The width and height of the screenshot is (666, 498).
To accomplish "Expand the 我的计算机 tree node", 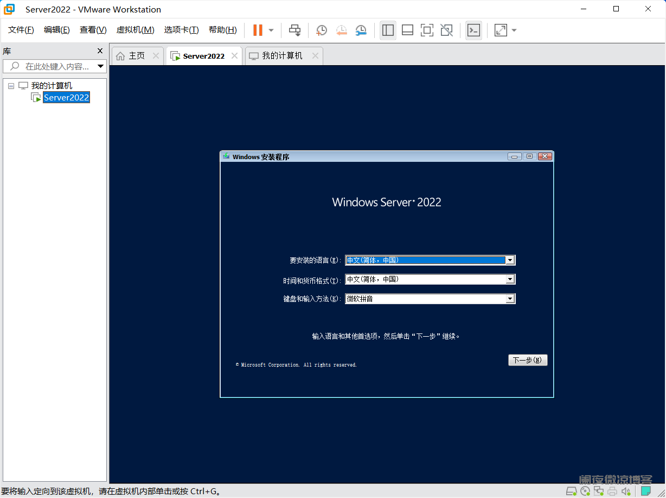I will pos(11,85).
